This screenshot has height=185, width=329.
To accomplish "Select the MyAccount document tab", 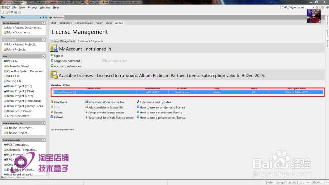I will pos(57,18).
